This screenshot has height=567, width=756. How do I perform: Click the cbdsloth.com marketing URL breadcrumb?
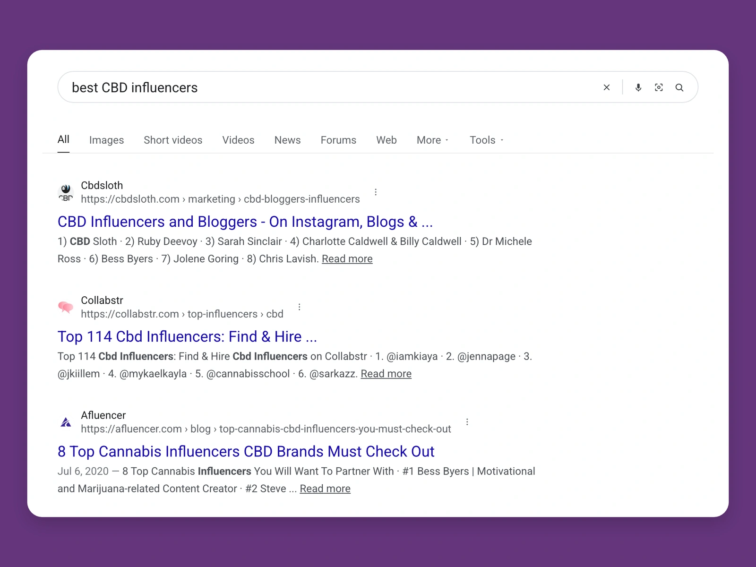220,199
